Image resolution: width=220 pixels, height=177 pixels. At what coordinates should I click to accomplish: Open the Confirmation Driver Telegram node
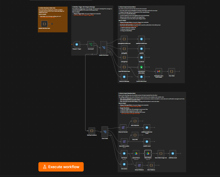[x=141, y=77]
